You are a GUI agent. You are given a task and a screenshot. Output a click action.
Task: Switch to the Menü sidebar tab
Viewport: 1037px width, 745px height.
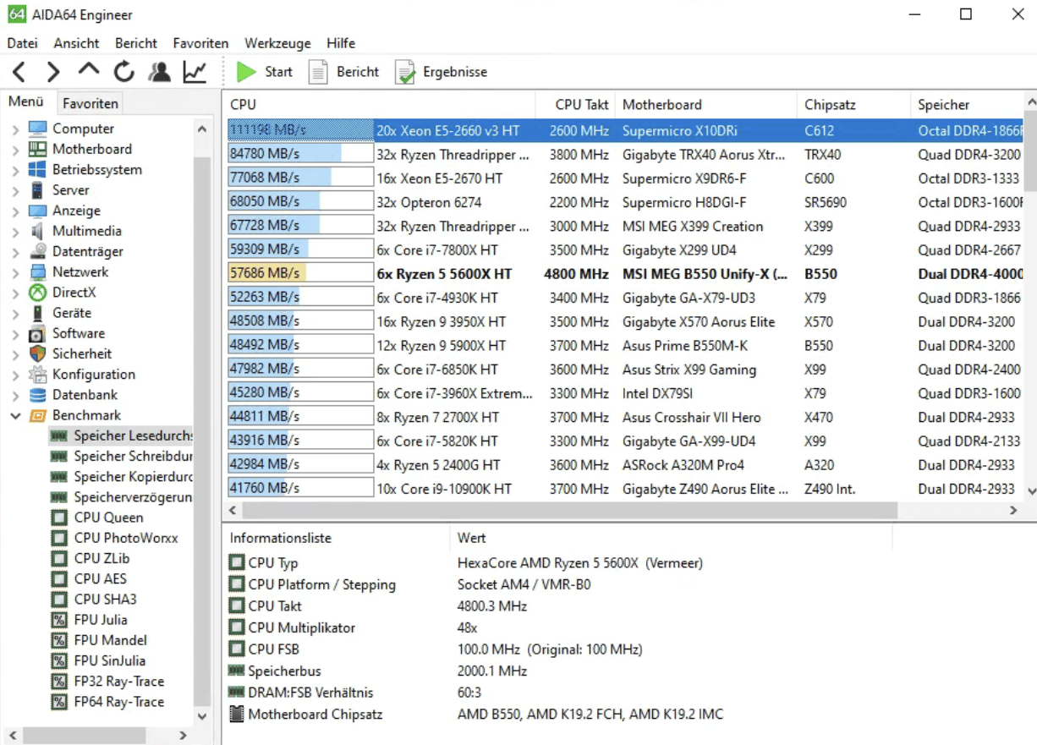point(26,101)
